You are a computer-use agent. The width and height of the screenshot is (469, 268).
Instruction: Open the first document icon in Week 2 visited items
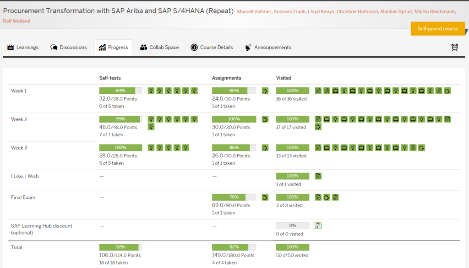click(x=318, y=119)
